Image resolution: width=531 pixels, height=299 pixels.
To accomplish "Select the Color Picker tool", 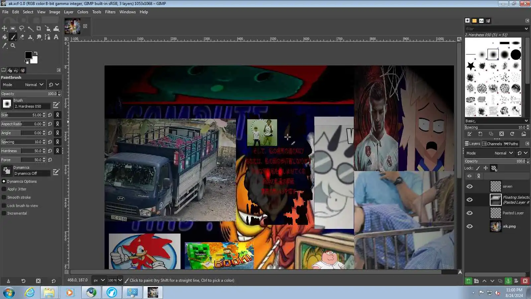I will 4,46.
